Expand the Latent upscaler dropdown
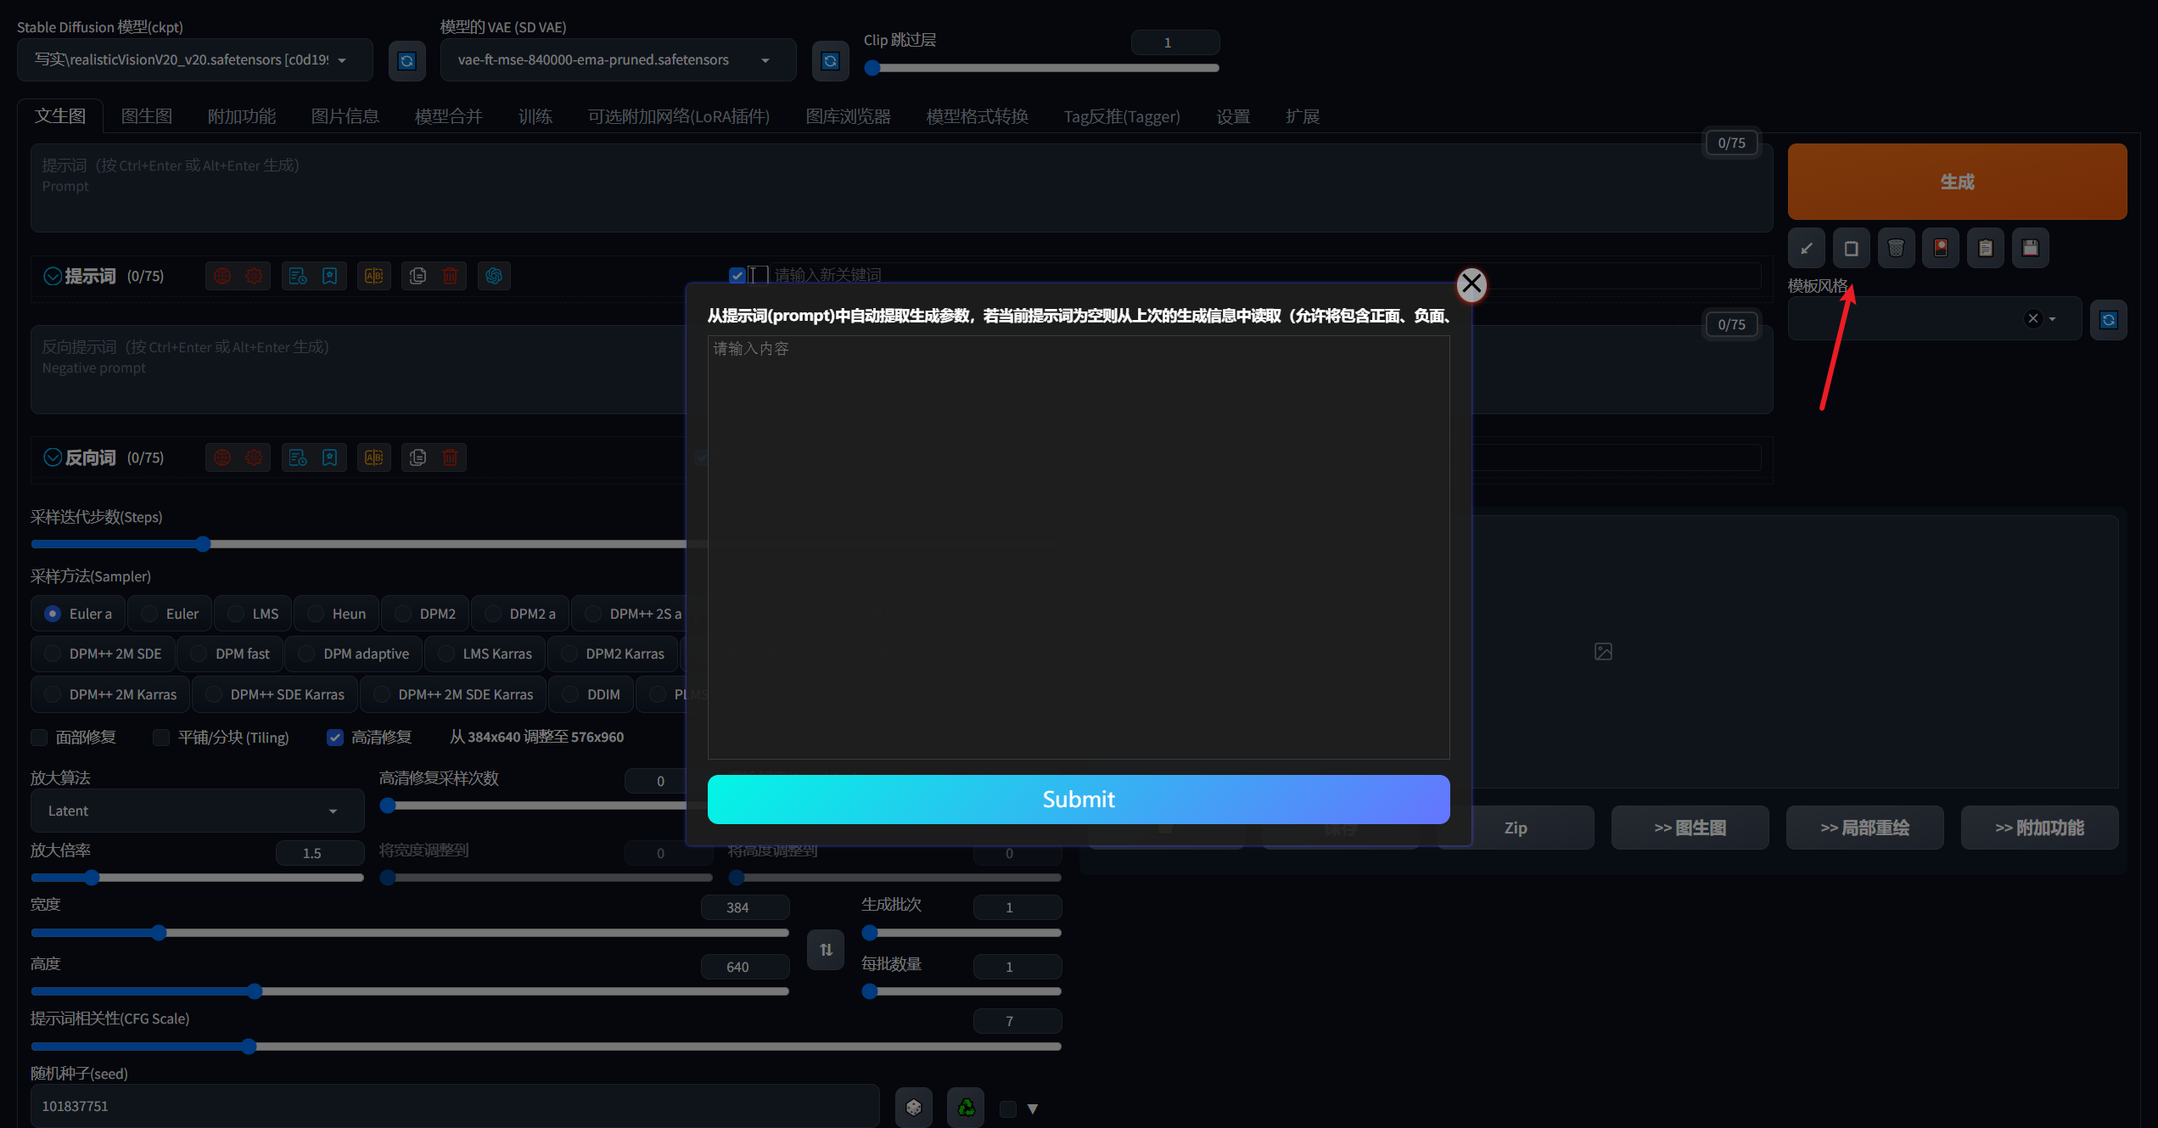The height and width of the screenshot is (1128, 2158). 196,811
